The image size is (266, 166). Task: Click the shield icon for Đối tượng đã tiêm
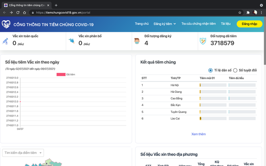204,41
